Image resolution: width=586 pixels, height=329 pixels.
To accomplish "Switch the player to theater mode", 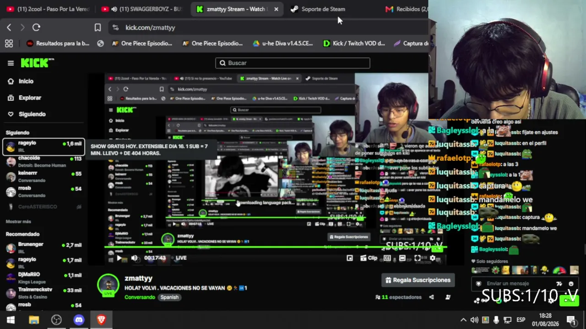I will click(x=402, y=258).
